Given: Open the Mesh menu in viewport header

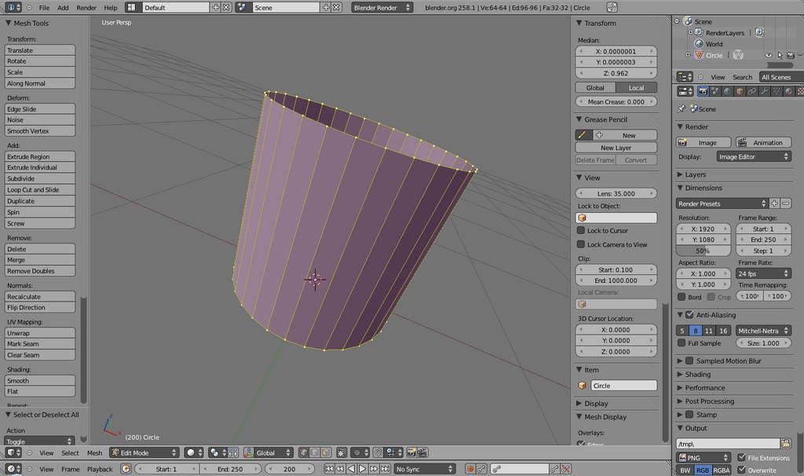Looking at the screenshot, I should pos(94,452).
